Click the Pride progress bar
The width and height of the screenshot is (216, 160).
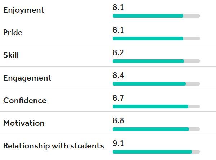156,38
